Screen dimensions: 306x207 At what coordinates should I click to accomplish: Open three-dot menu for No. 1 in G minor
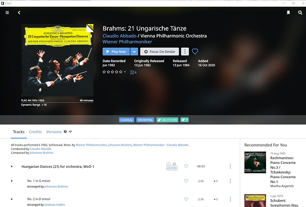pos(230,181)
